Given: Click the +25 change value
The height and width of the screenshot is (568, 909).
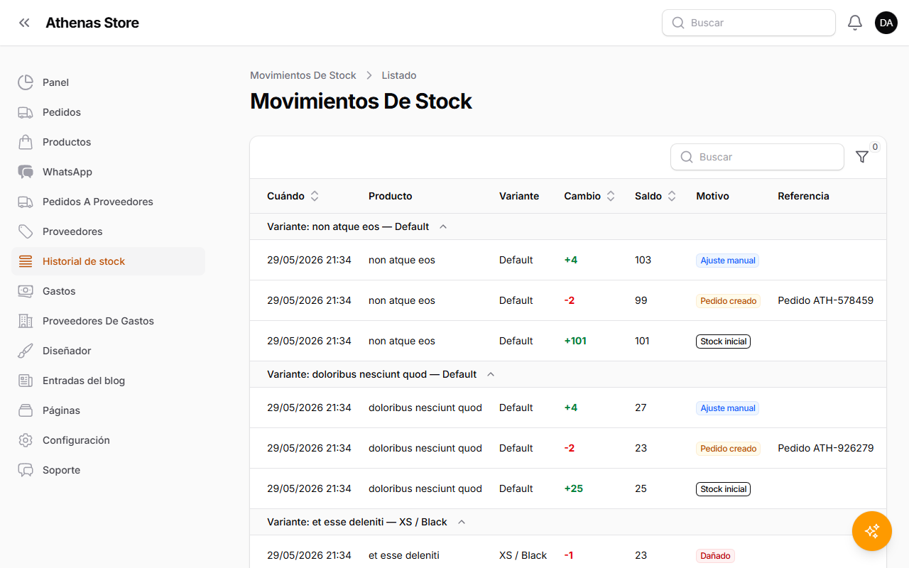Looking at the screenshot, I should (x=574, y=488).
